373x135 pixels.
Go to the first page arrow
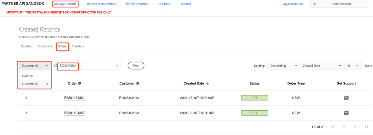pos(333,127)
